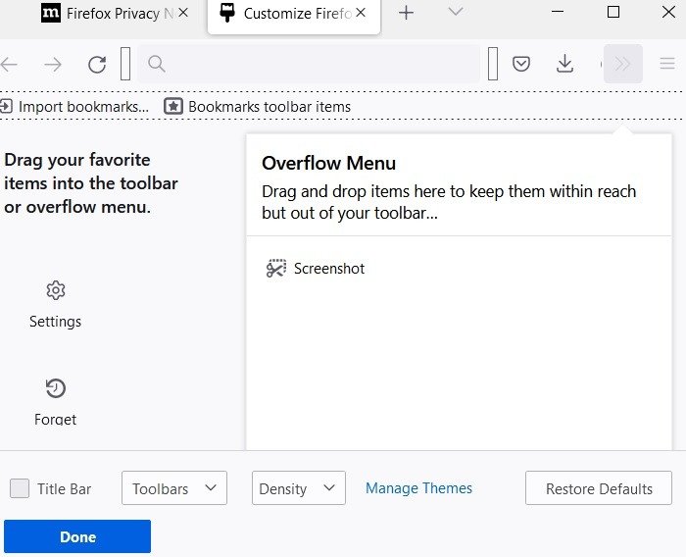This screenshot has width=686, height=557.
Task: Click the Bookmarks toolbar items star icon
Action: pos(173,107)
